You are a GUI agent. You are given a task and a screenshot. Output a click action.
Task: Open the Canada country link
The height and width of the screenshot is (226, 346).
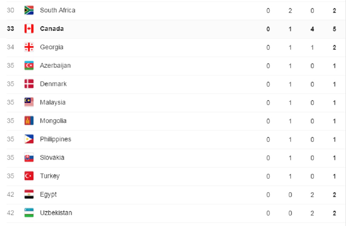point(52,29)
